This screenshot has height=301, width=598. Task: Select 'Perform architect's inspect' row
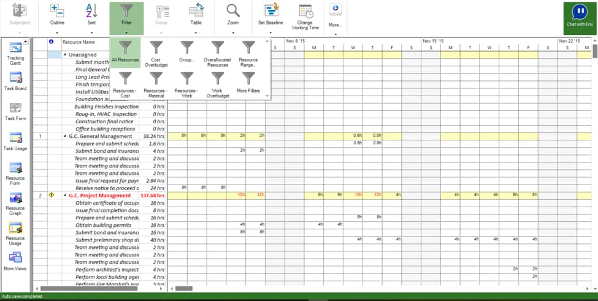tap(107, 270)
